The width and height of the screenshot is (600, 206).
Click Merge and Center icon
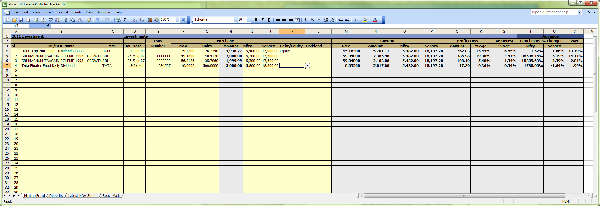point(297,20)
